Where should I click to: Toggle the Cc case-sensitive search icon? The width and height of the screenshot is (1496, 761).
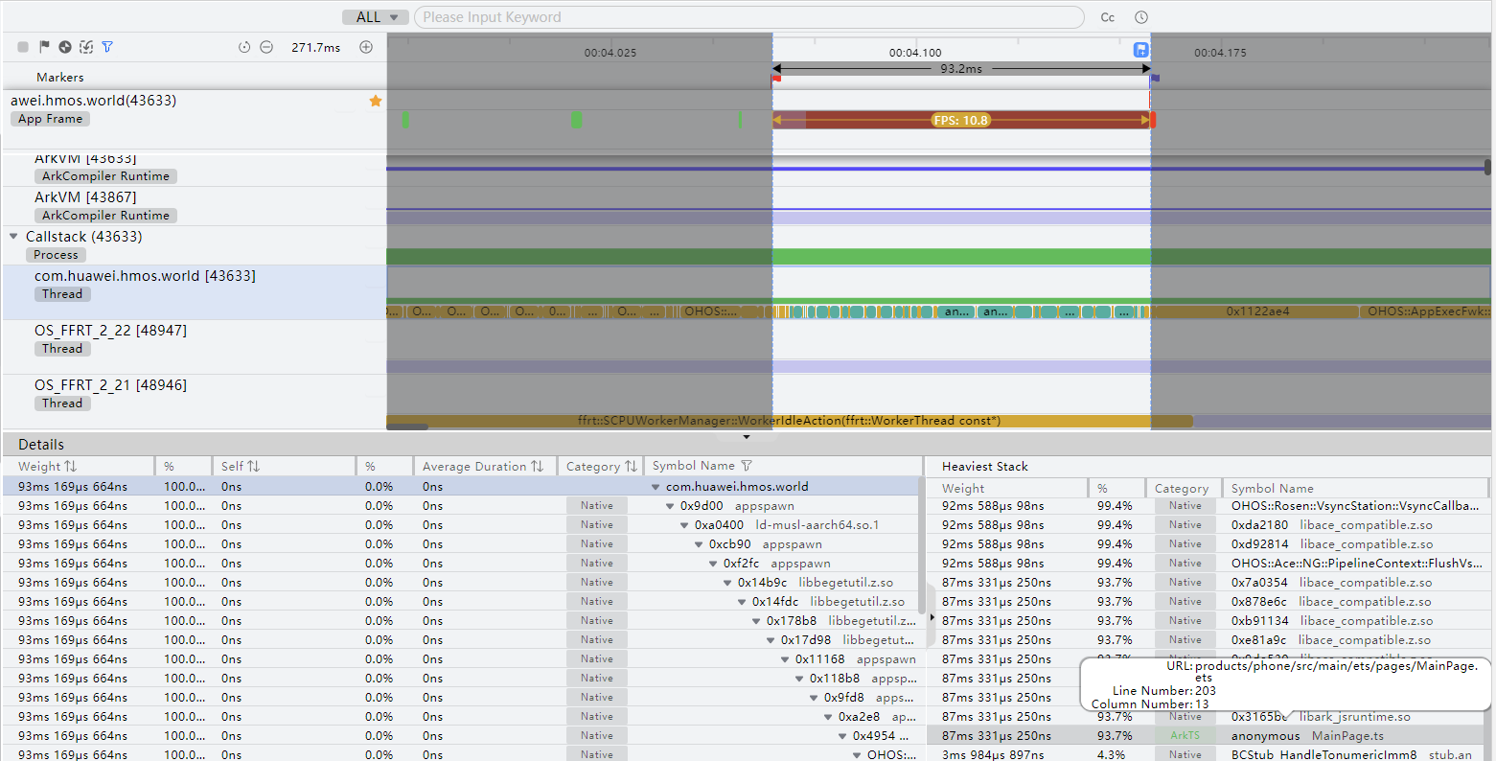point(1108,17)
